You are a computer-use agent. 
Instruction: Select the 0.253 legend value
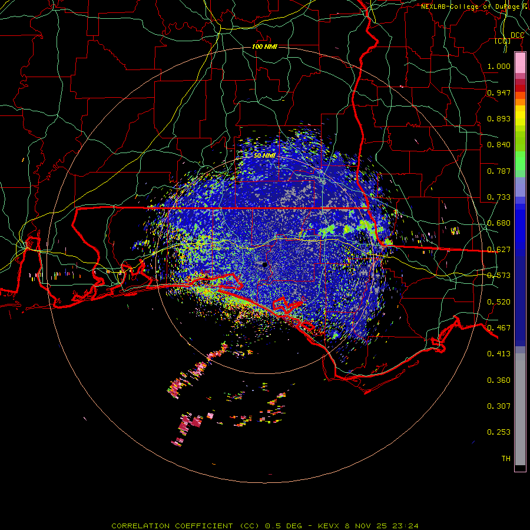499,432
